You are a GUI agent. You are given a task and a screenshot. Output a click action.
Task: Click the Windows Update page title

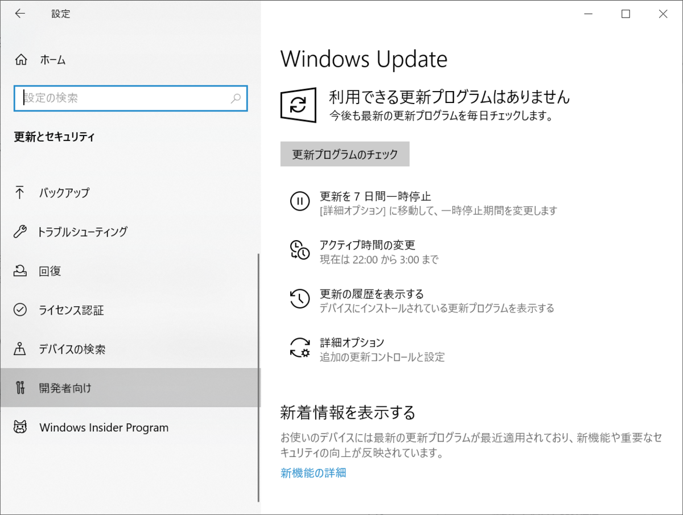pos(364,59)
